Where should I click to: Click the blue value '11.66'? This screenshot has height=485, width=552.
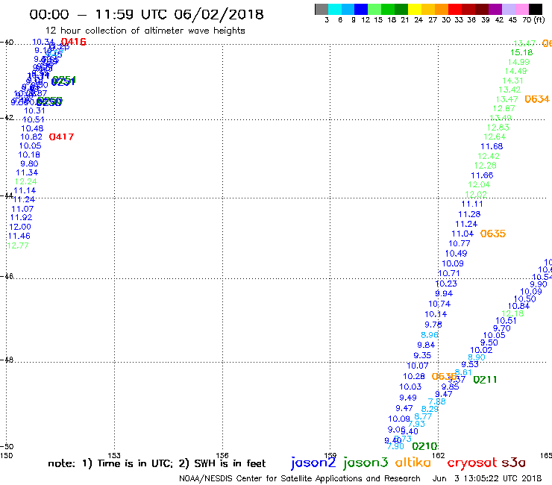482,175
